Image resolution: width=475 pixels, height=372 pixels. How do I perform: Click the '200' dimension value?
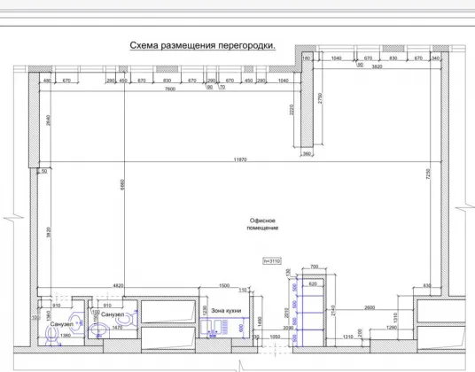pos(360,333)
